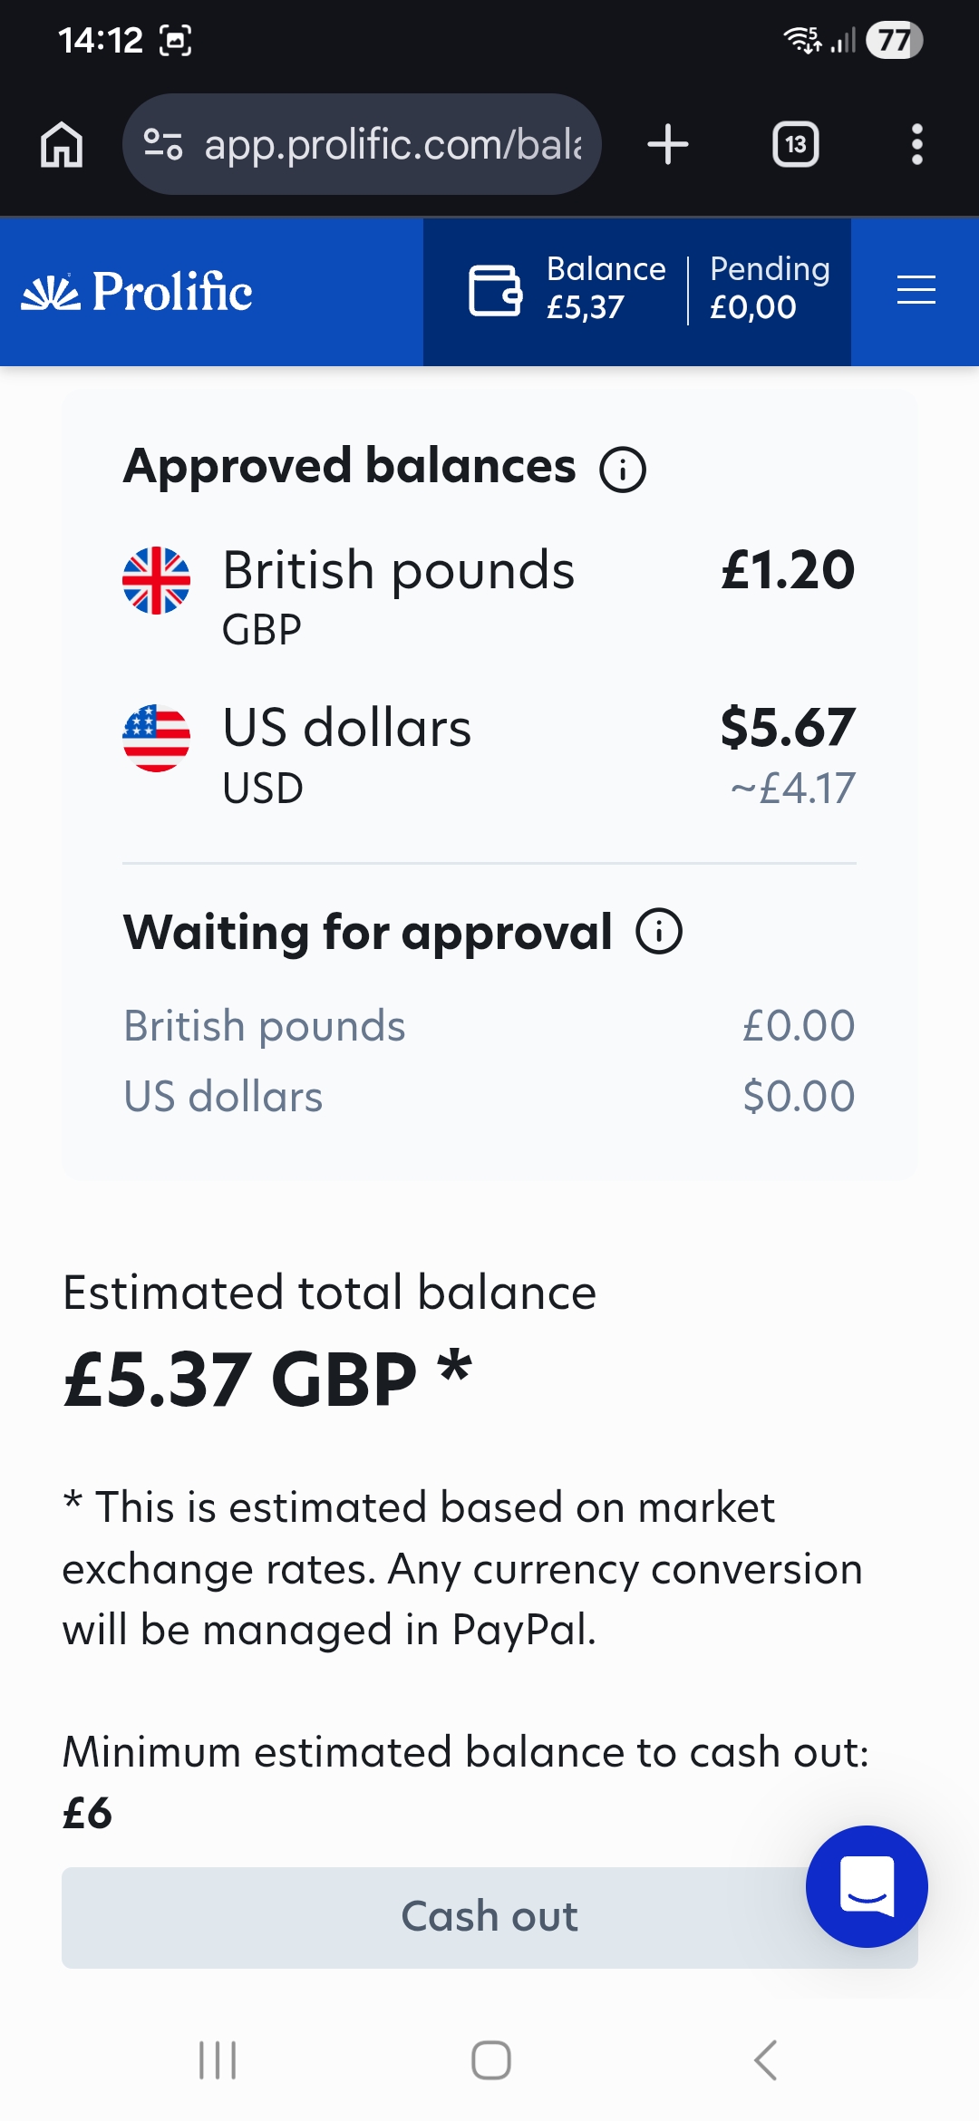Click the Prolific logo
This screenshot has width=979, height=2121.
[x=137, y=292]
